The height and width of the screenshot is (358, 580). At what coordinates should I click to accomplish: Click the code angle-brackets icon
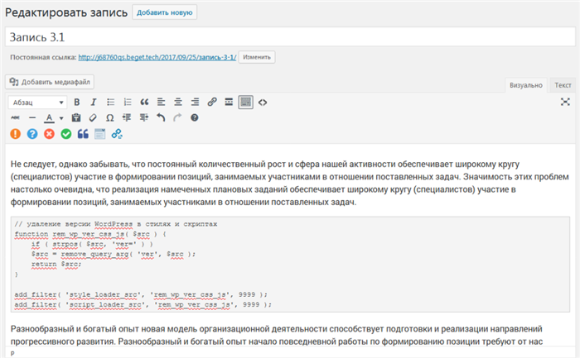(x=263, y=103)
